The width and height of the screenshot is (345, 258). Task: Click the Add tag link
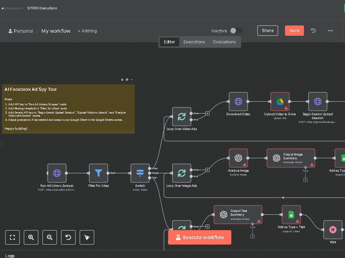(87, 31)
